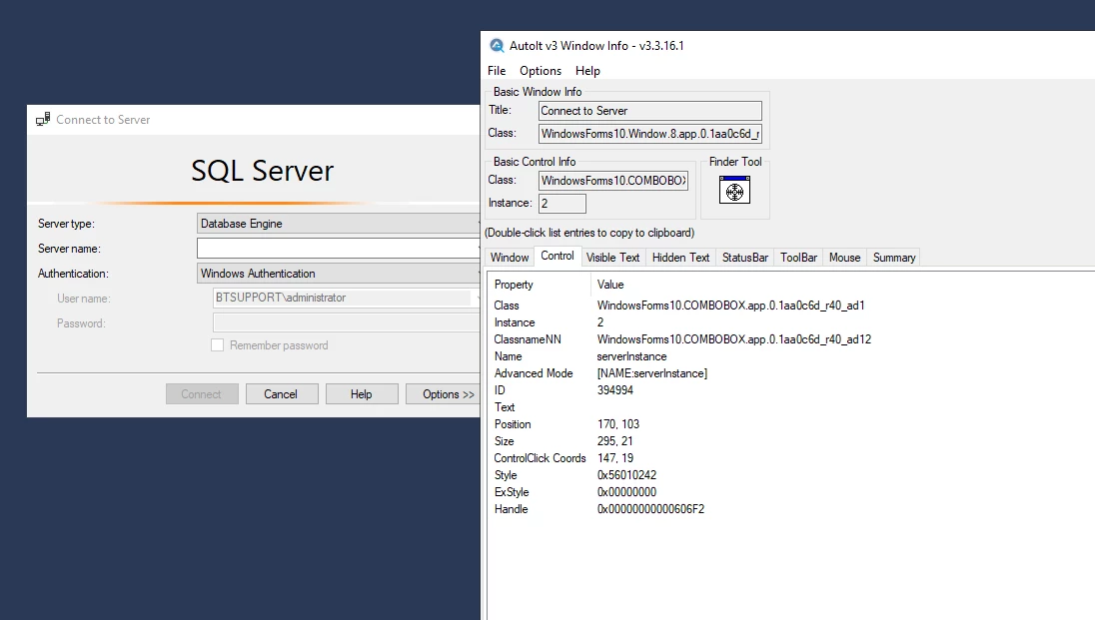Click the Basic Control Info Class field

tap(613, 180)
